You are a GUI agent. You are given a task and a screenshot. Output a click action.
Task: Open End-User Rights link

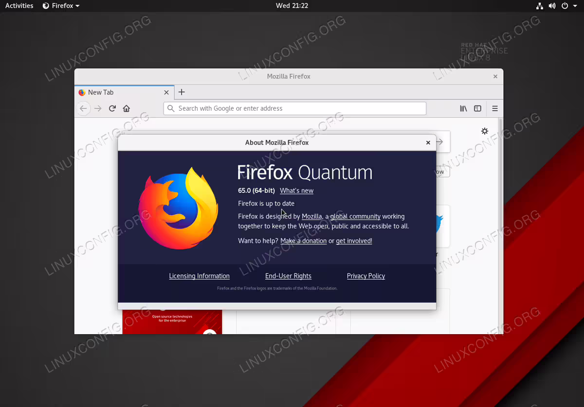288,276
